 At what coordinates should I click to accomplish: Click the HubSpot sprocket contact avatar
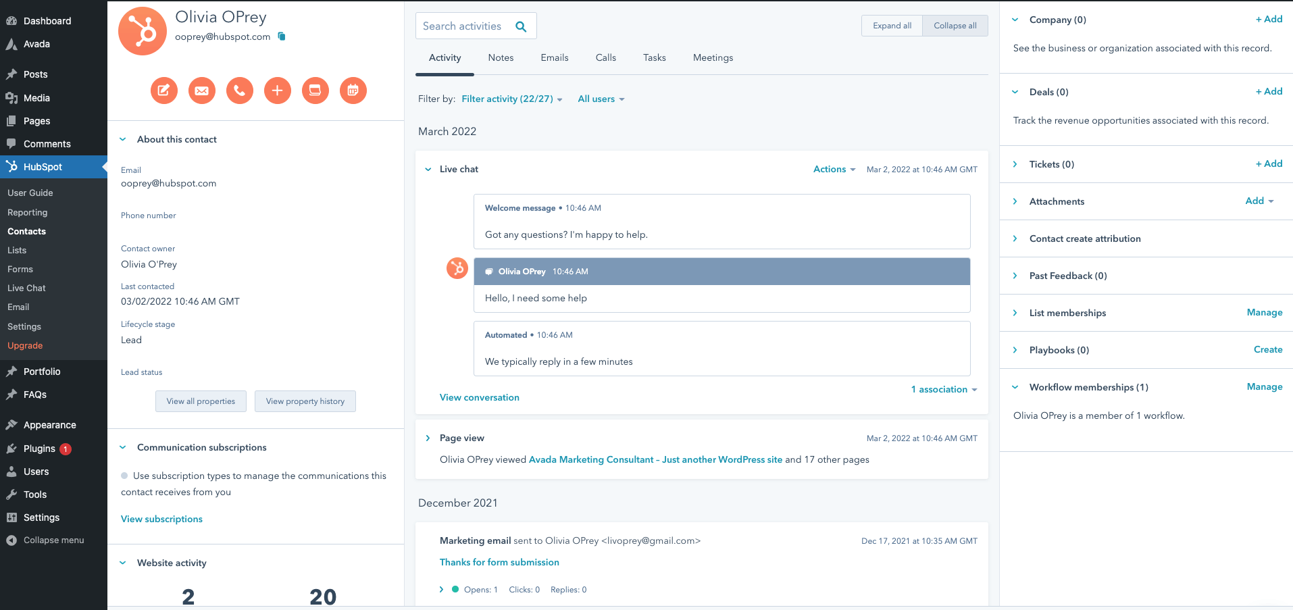pyautogui.click(x=143, y=31)
